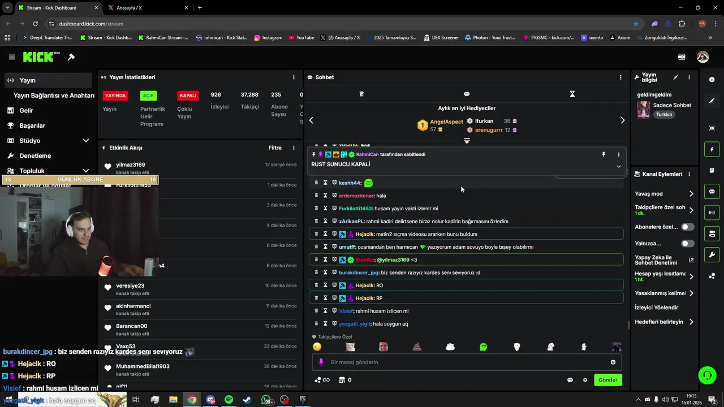Open Spotify from the taskbar
Image resolution: width=724 pixels, height=407 pixels.
(x=229, y=400)
